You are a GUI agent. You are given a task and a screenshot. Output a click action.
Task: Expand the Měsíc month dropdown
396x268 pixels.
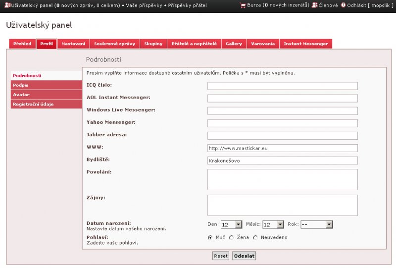click(x=273, y=224)
